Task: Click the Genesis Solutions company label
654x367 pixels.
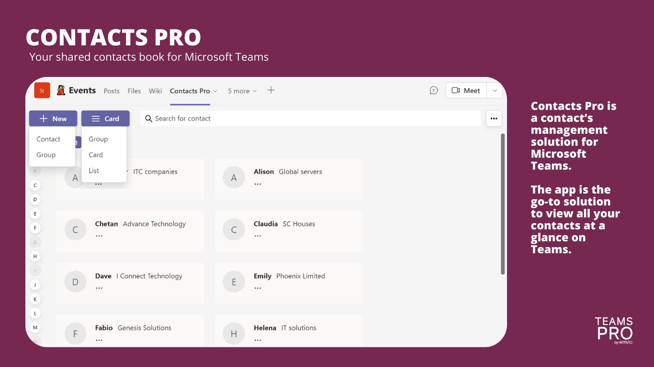Action: 145,328
